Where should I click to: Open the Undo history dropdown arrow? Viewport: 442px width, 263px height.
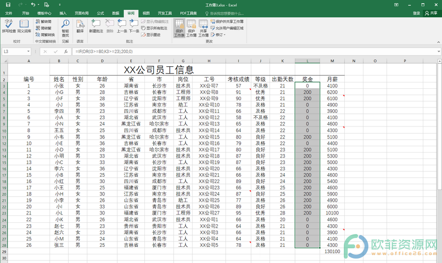click(x=38, y=5)
